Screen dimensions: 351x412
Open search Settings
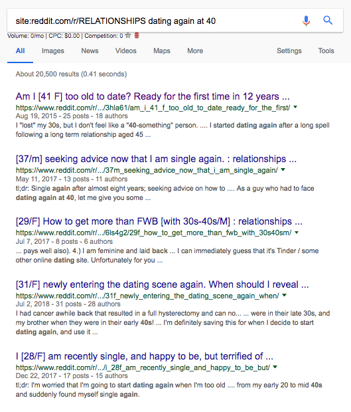coord(289,51)
